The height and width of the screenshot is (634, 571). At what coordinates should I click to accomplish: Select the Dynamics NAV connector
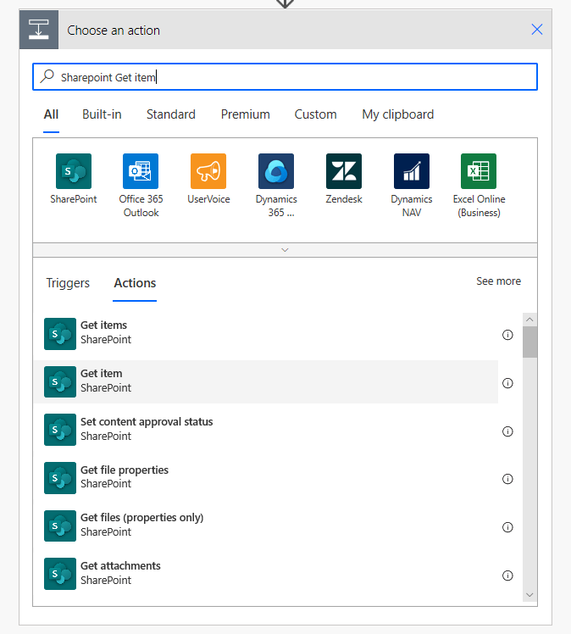point(412,171)
